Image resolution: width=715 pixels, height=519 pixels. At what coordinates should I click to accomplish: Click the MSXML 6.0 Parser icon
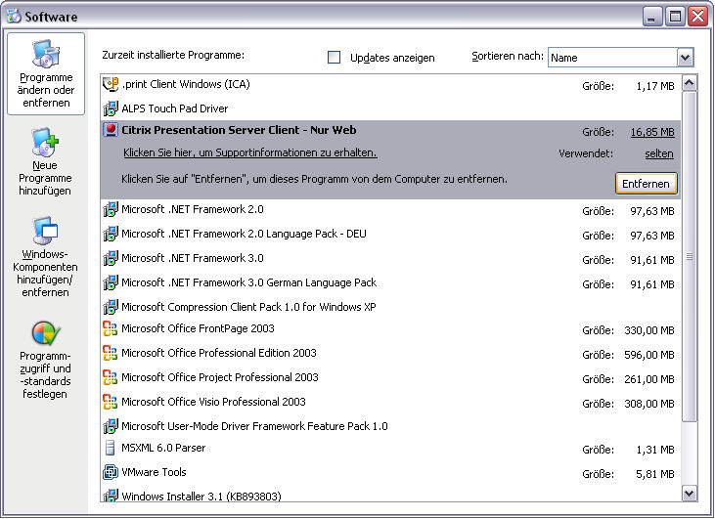tap(110, 448)
